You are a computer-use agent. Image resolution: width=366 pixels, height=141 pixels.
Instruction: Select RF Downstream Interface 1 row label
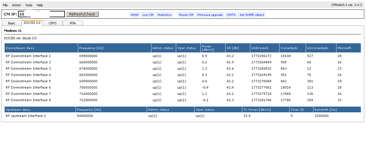click(28, 56)
